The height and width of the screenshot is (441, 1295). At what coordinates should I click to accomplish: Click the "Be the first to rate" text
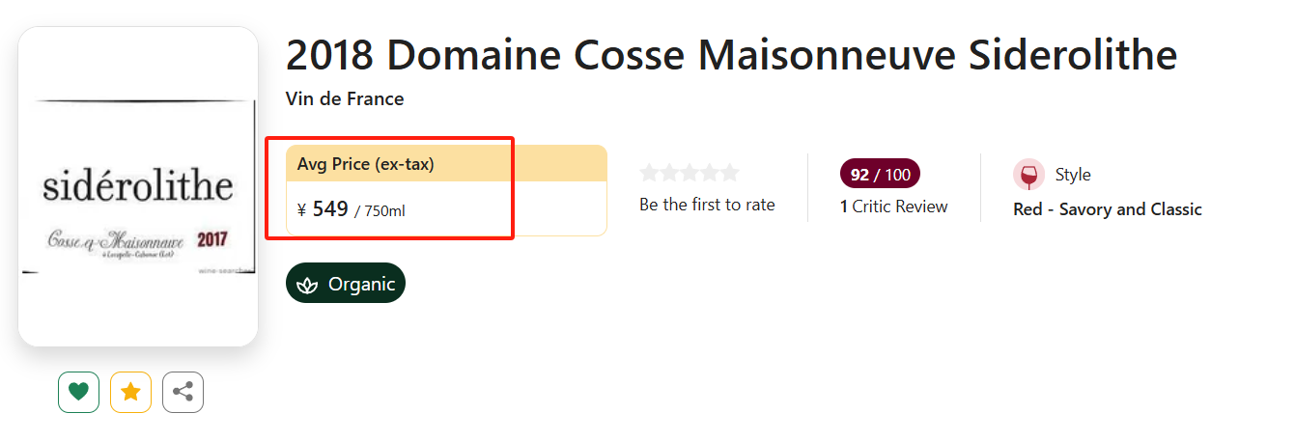click(707, 205)
